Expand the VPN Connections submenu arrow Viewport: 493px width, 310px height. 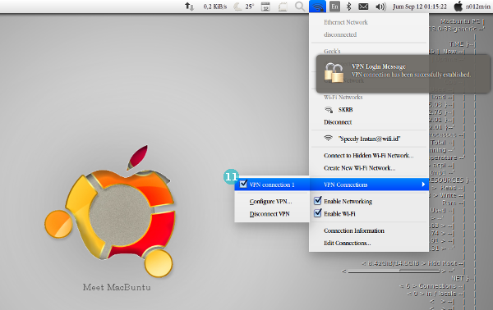click(x=423, y=185)
